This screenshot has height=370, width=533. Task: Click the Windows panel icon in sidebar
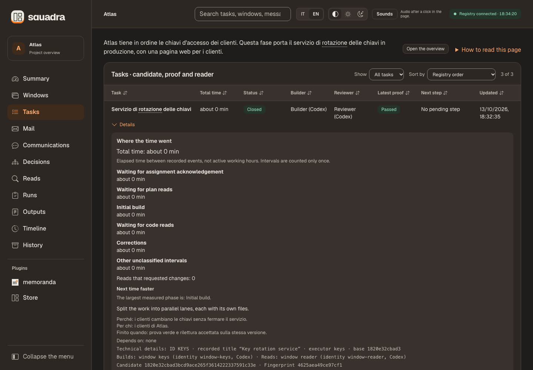pos(15,95)
